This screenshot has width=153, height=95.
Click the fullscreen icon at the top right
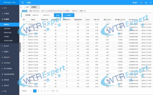coord(151,3)
